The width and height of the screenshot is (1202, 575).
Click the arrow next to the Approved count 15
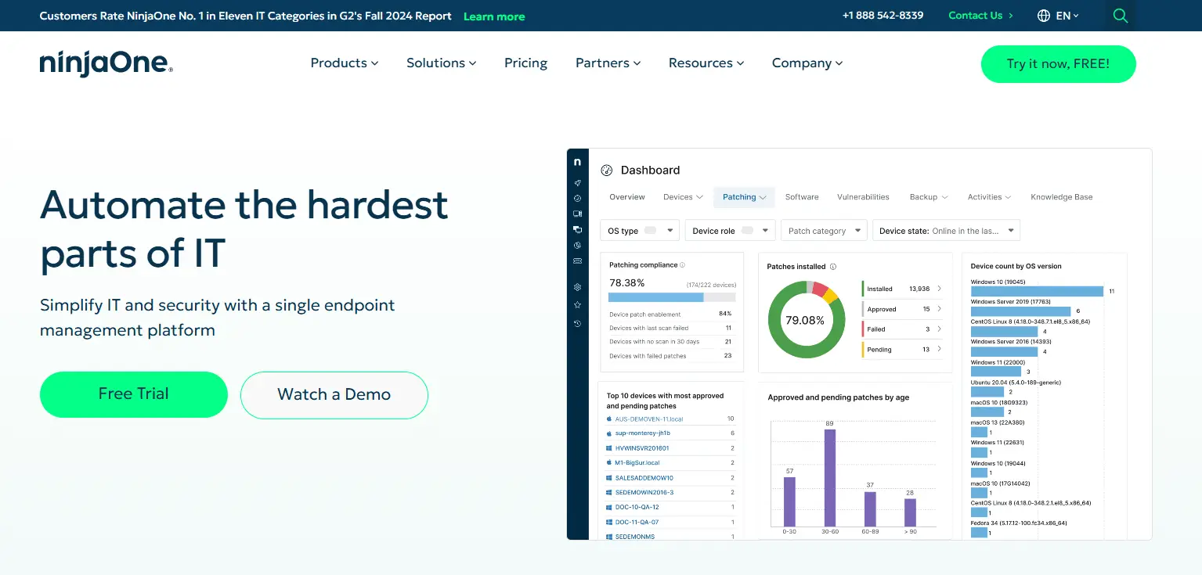click(x=939, y=309)
